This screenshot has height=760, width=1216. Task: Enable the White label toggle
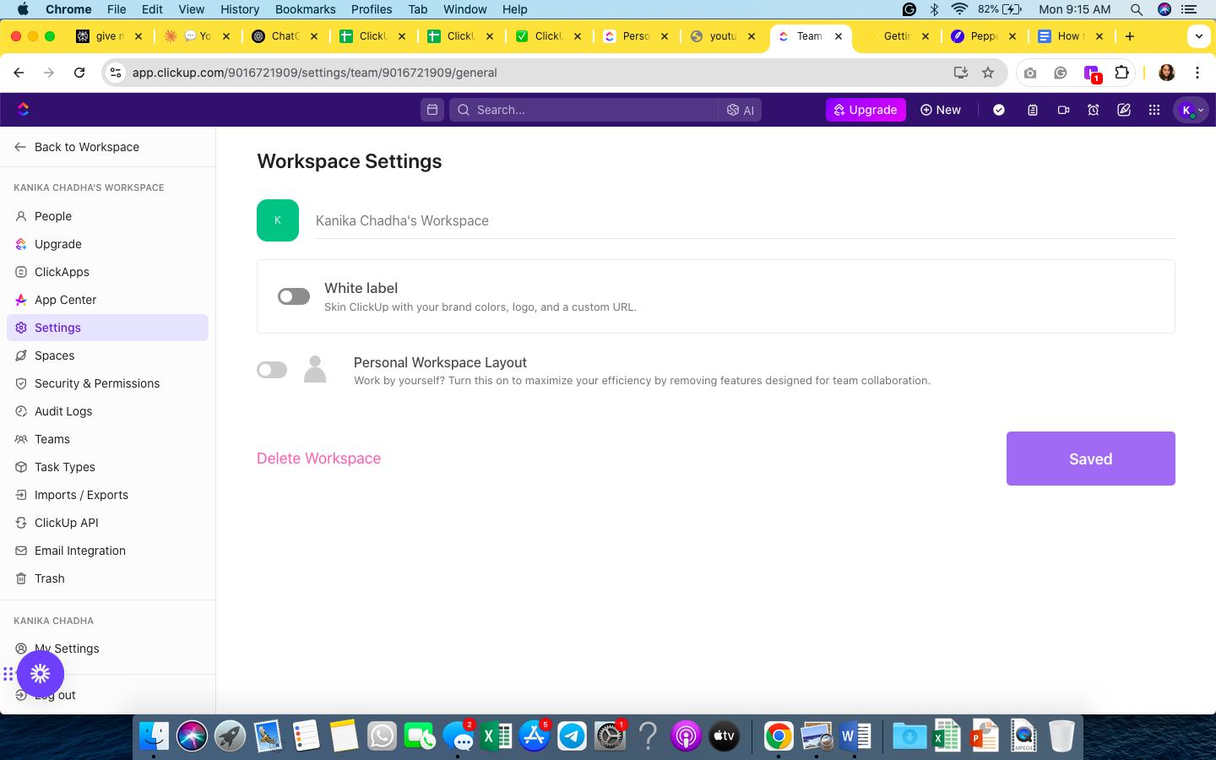tap(294, 296)
